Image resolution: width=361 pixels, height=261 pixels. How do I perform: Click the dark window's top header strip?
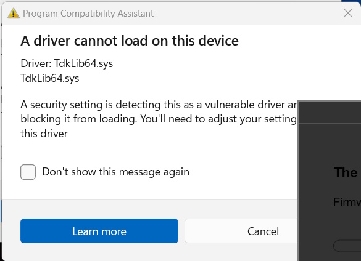[330, 113]
